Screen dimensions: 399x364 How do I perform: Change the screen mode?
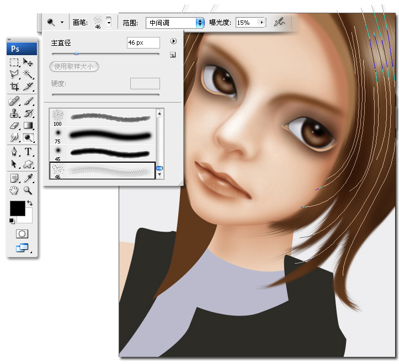click(22, 248)
